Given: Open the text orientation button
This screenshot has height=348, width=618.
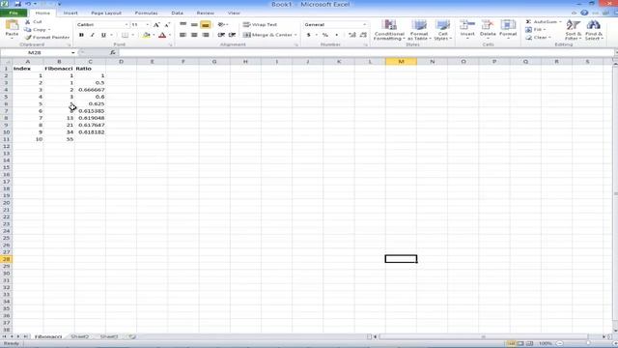Looking at the screenshot, I should coord(223,25).
